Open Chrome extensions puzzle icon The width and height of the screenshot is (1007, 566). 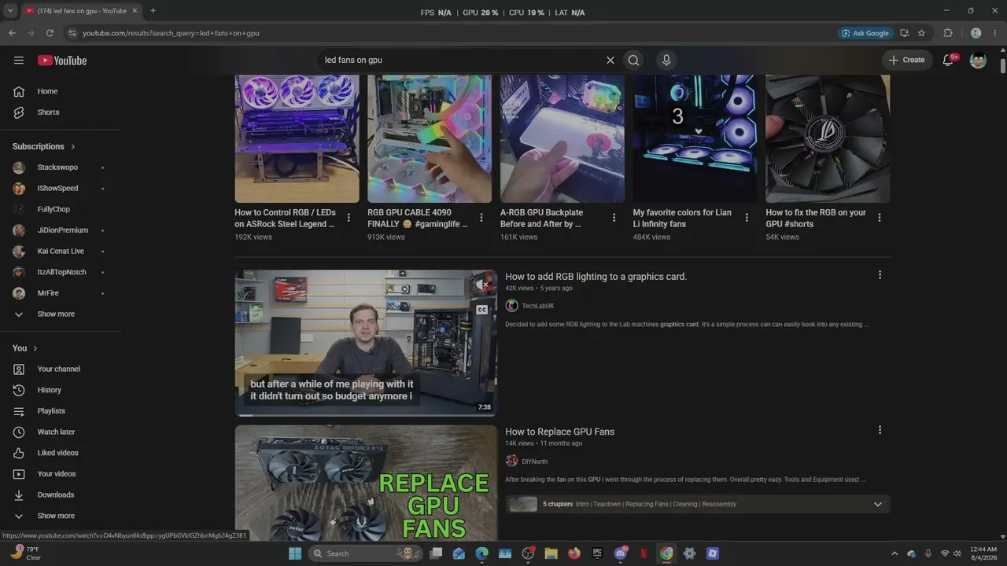948,33
